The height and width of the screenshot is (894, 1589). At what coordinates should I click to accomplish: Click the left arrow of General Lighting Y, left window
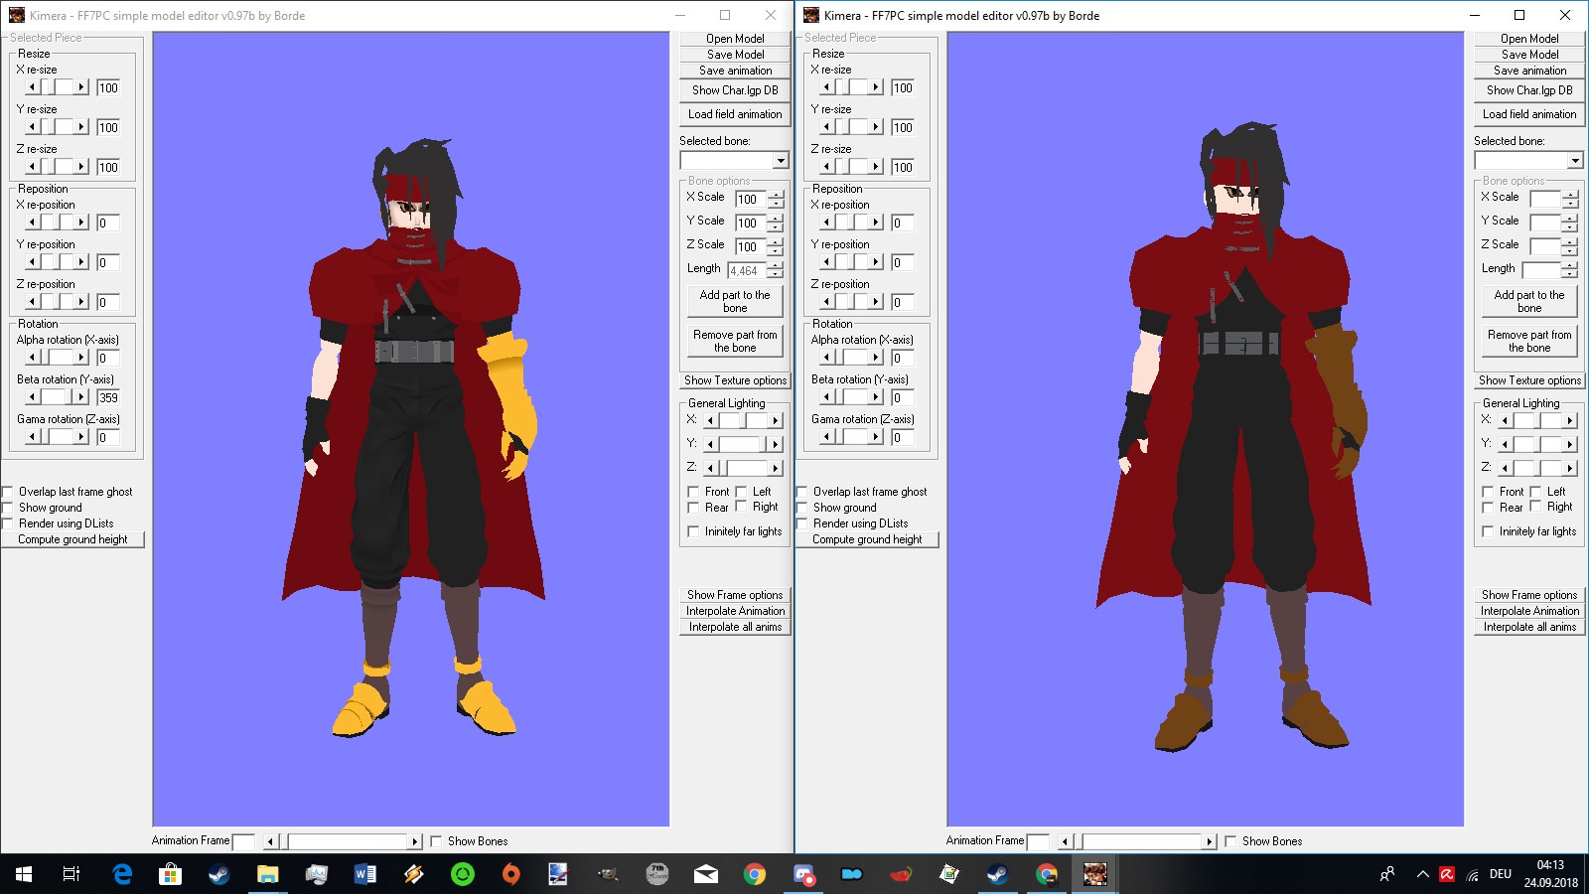point(711,444)
